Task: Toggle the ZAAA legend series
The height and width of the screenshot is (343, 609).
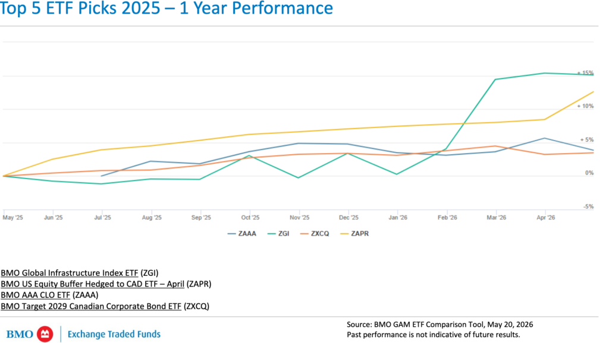Action: click(x=241, y=234)
